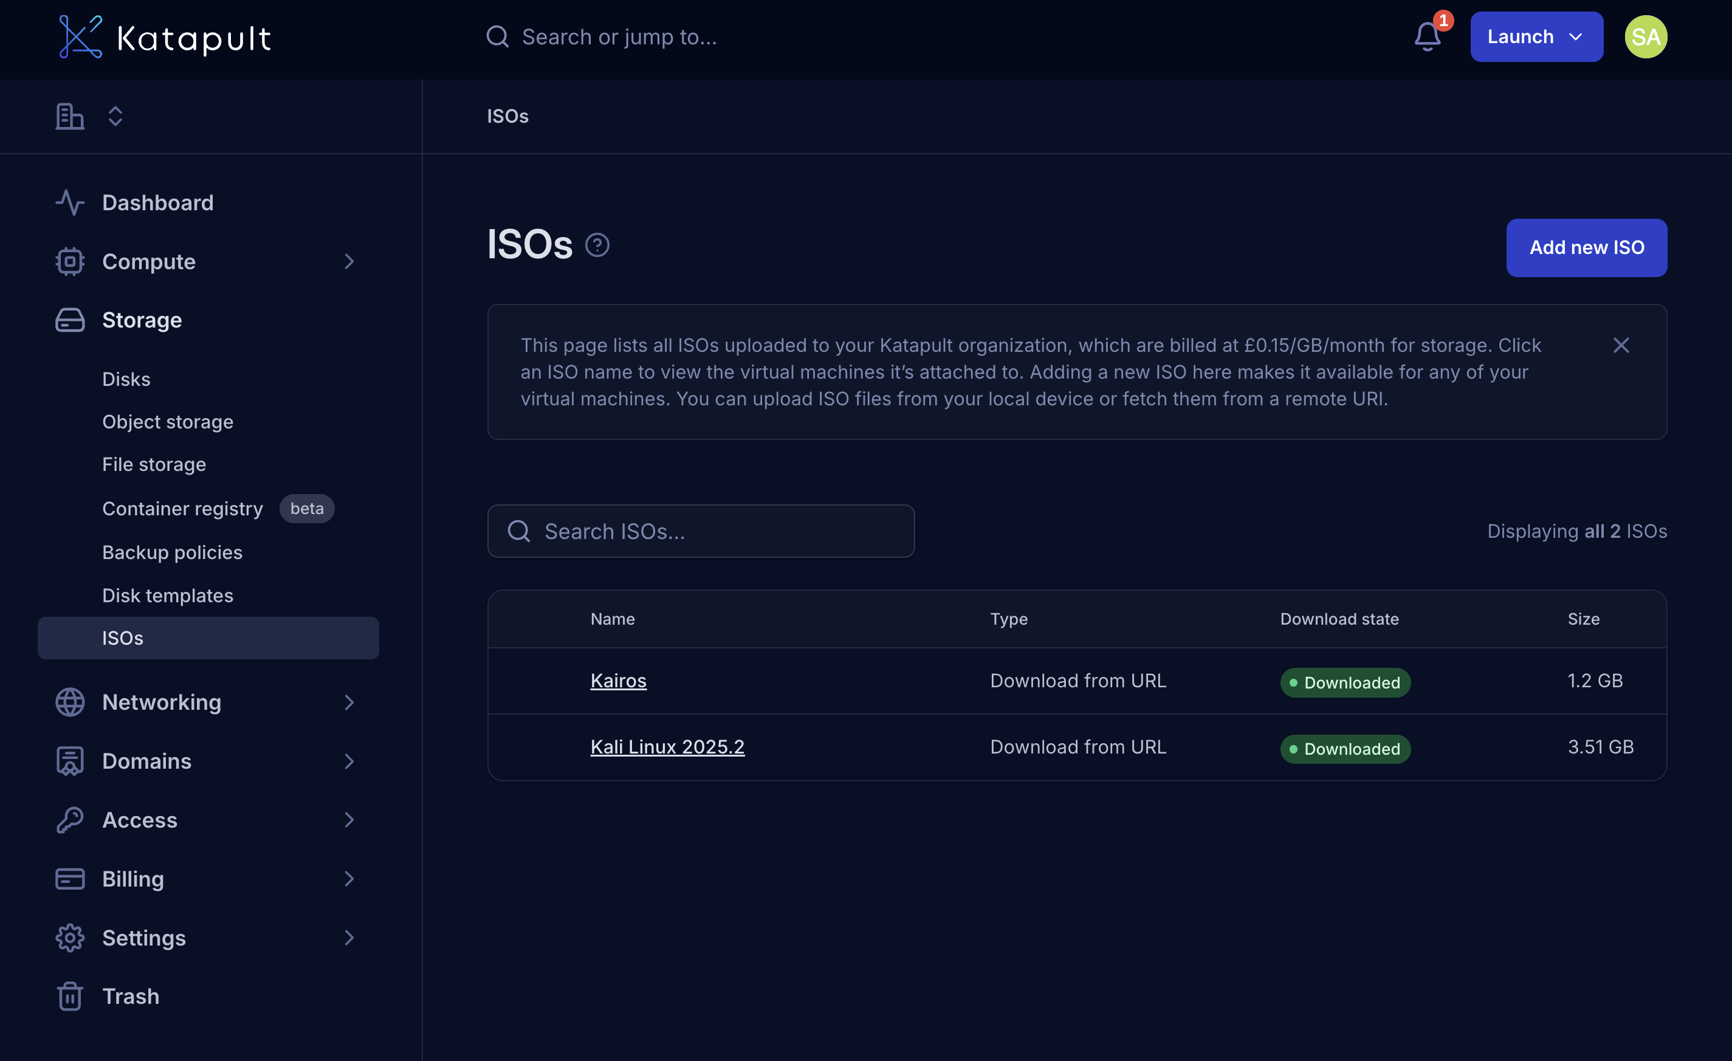Open Container registry page

(182, 508)
